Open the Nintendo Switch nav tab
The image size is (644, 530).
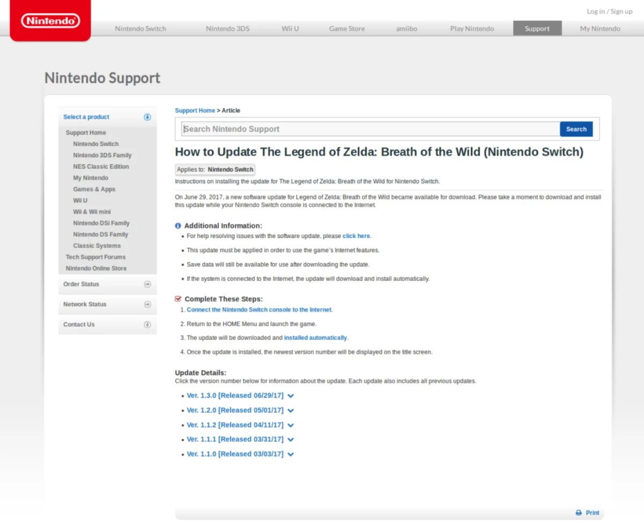click(141, 28)
